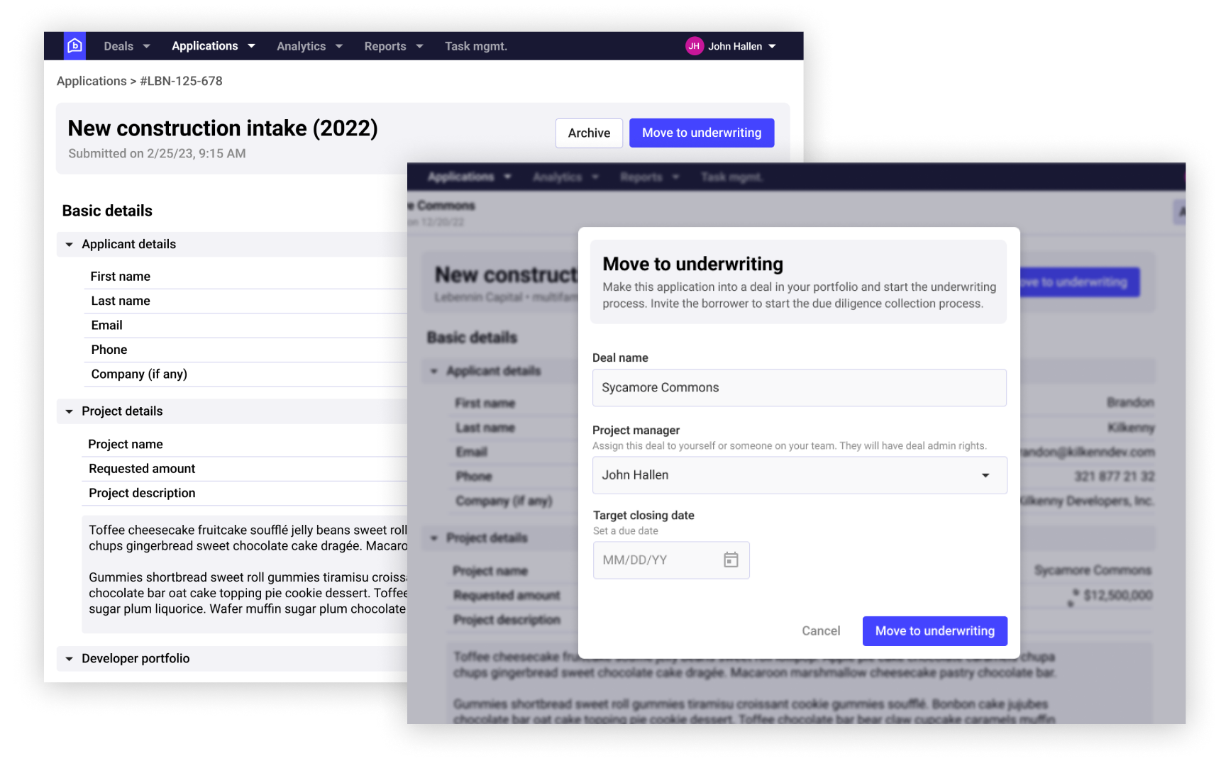The height and width of the screenshot is (761, 1221).
Task: Click the JH avatar icon
Action: (694, 45)
